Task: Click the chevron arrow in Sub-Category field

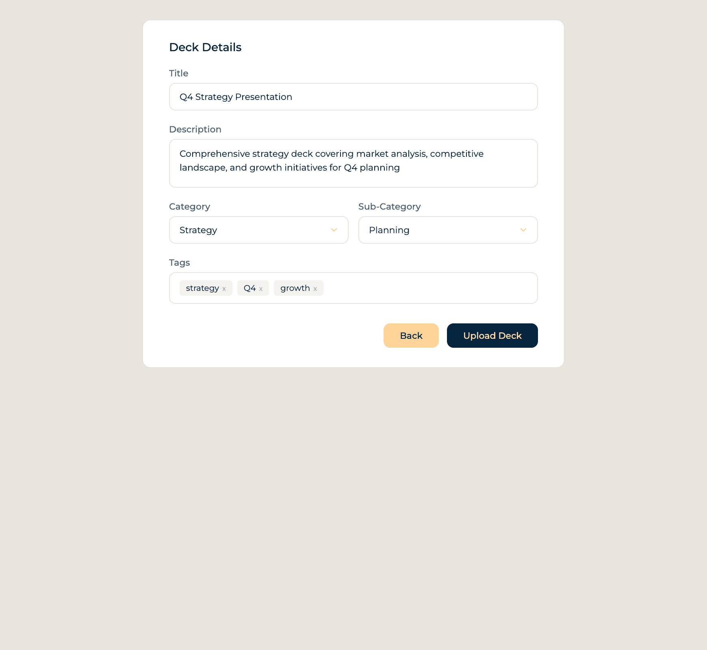Action: (523, 230)
